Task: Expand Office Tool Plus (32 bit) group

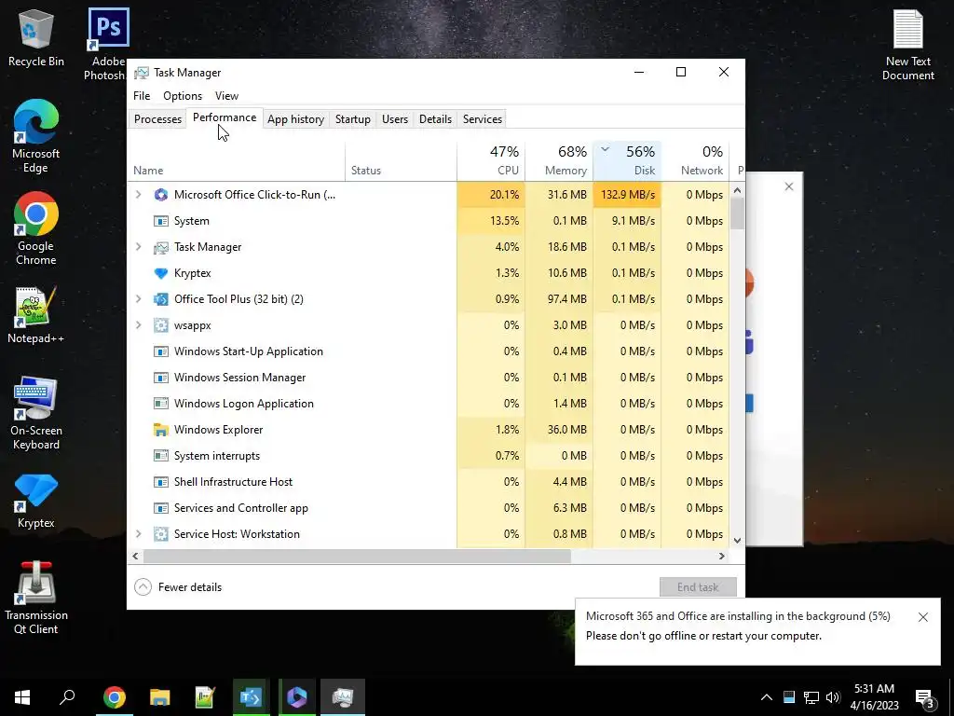Action: click(138, 299)
